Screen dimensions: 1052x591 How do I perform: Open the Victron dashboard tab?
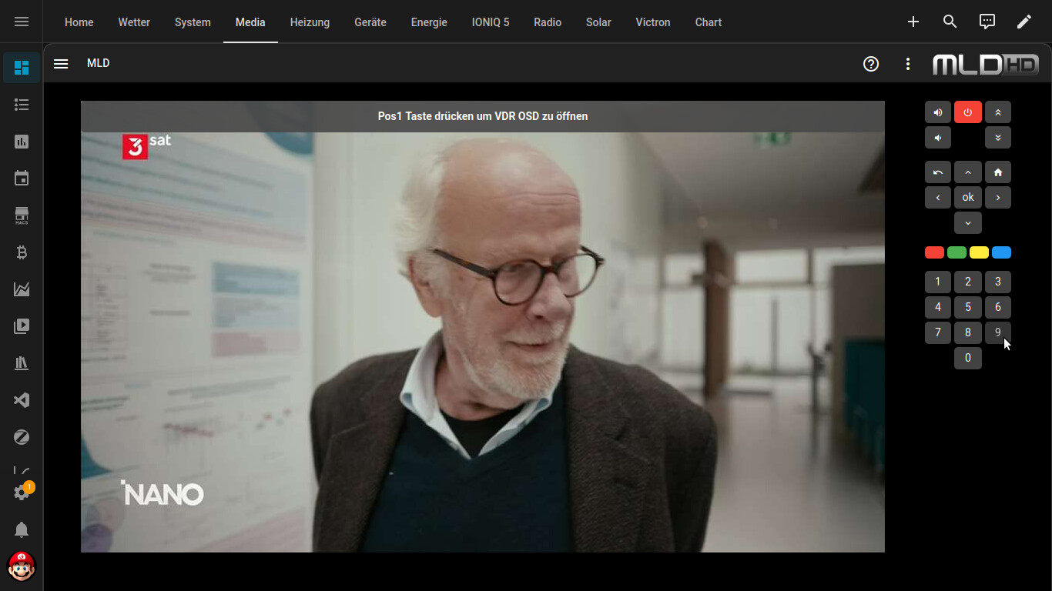[652, 22]
